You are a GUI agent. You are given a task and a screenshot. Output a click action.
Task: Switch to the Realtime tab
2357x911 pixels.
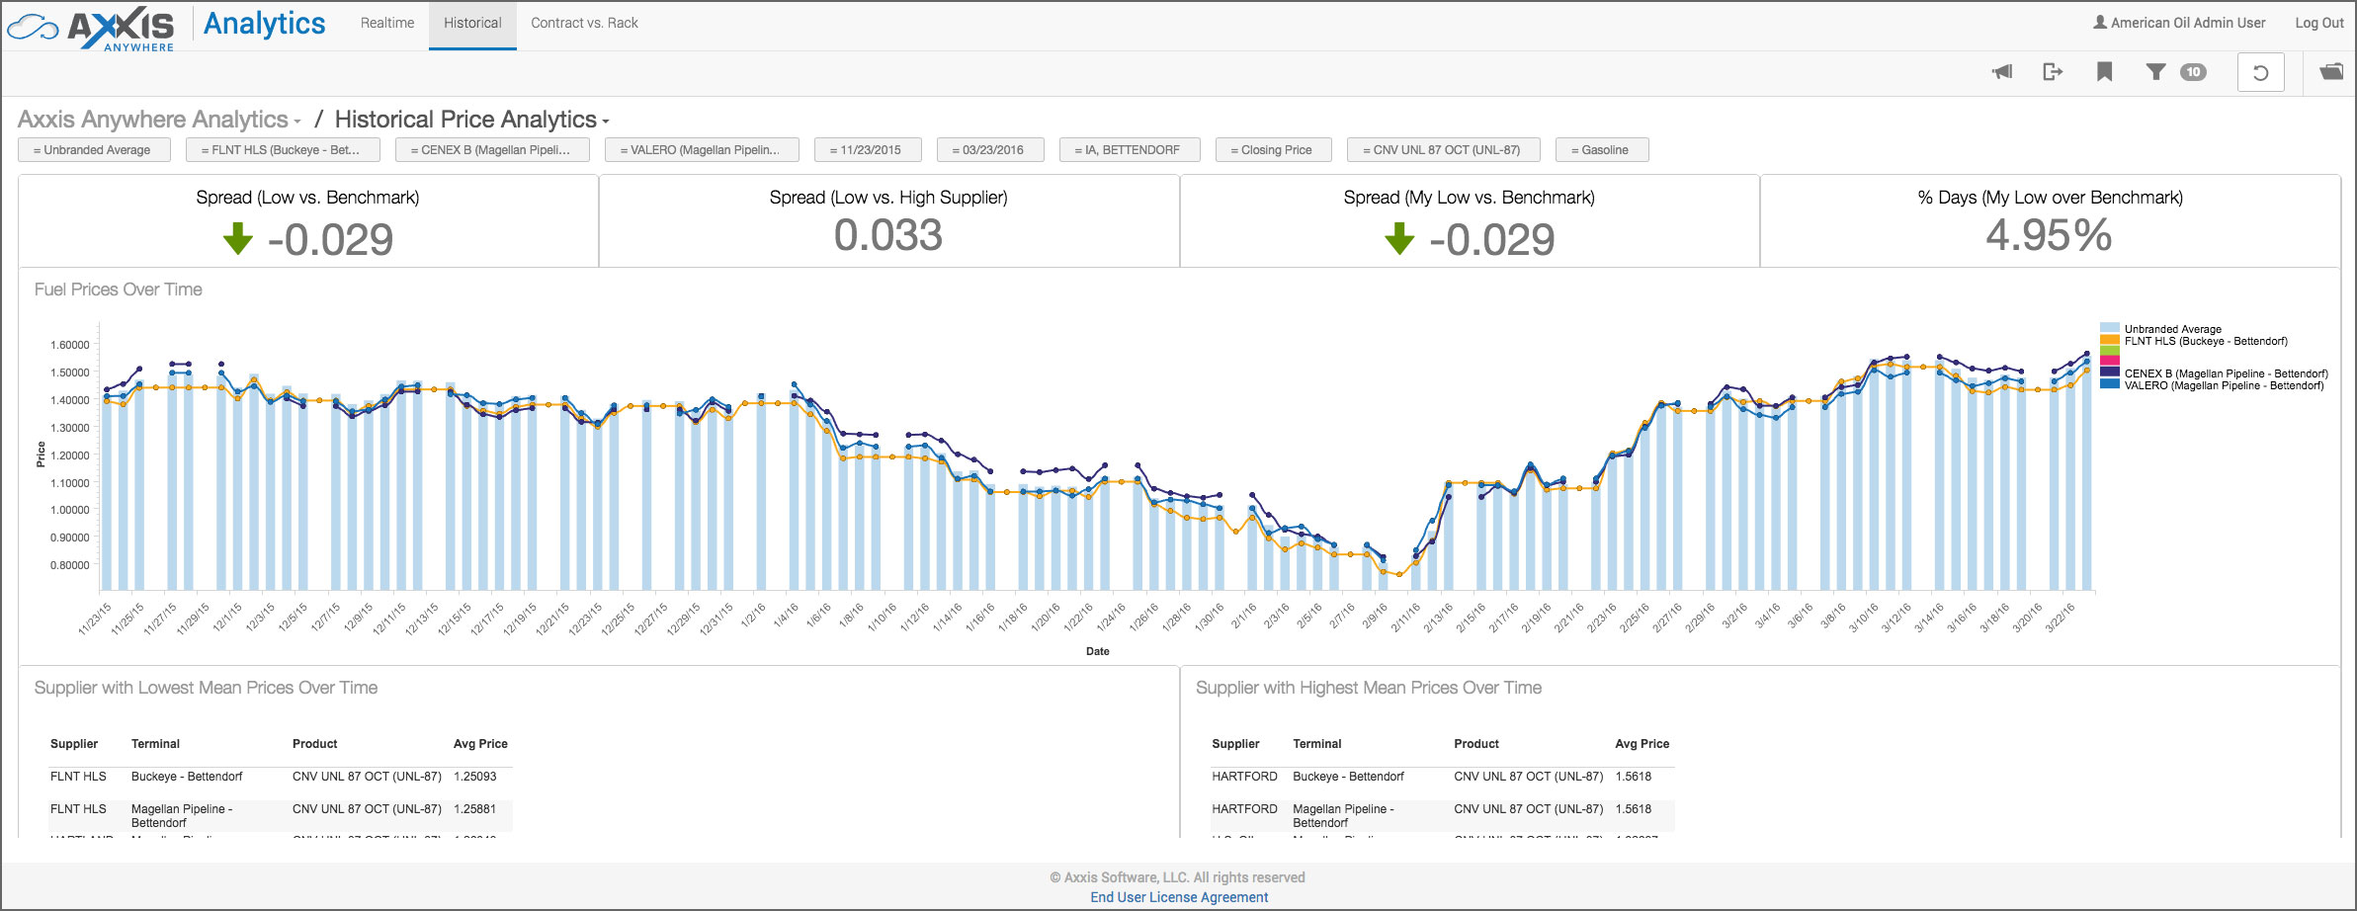[x=387, y=23]
